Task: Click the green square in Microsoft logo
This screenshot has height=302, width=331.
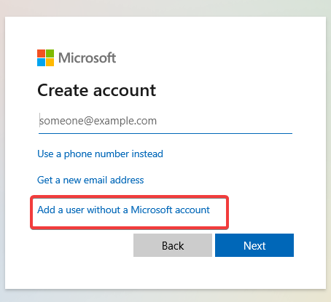Action: point(50,53)
